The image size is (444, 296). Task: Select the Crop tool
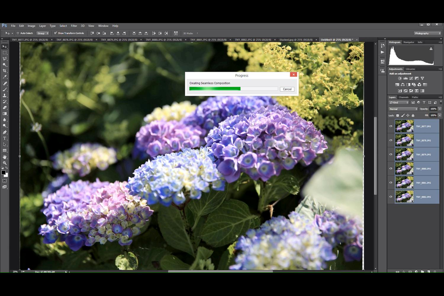(x=5, y=71)
